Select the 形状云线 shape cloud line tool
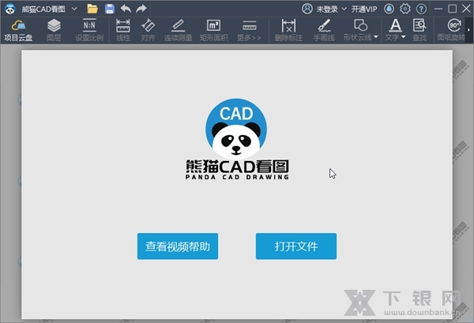 point(358,30)
